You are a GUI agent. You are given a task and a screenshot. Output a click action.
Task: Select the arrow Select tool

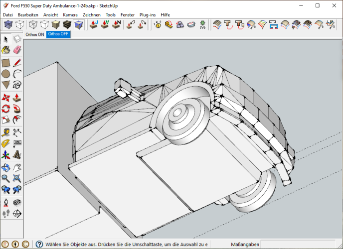tap(6, 39)
